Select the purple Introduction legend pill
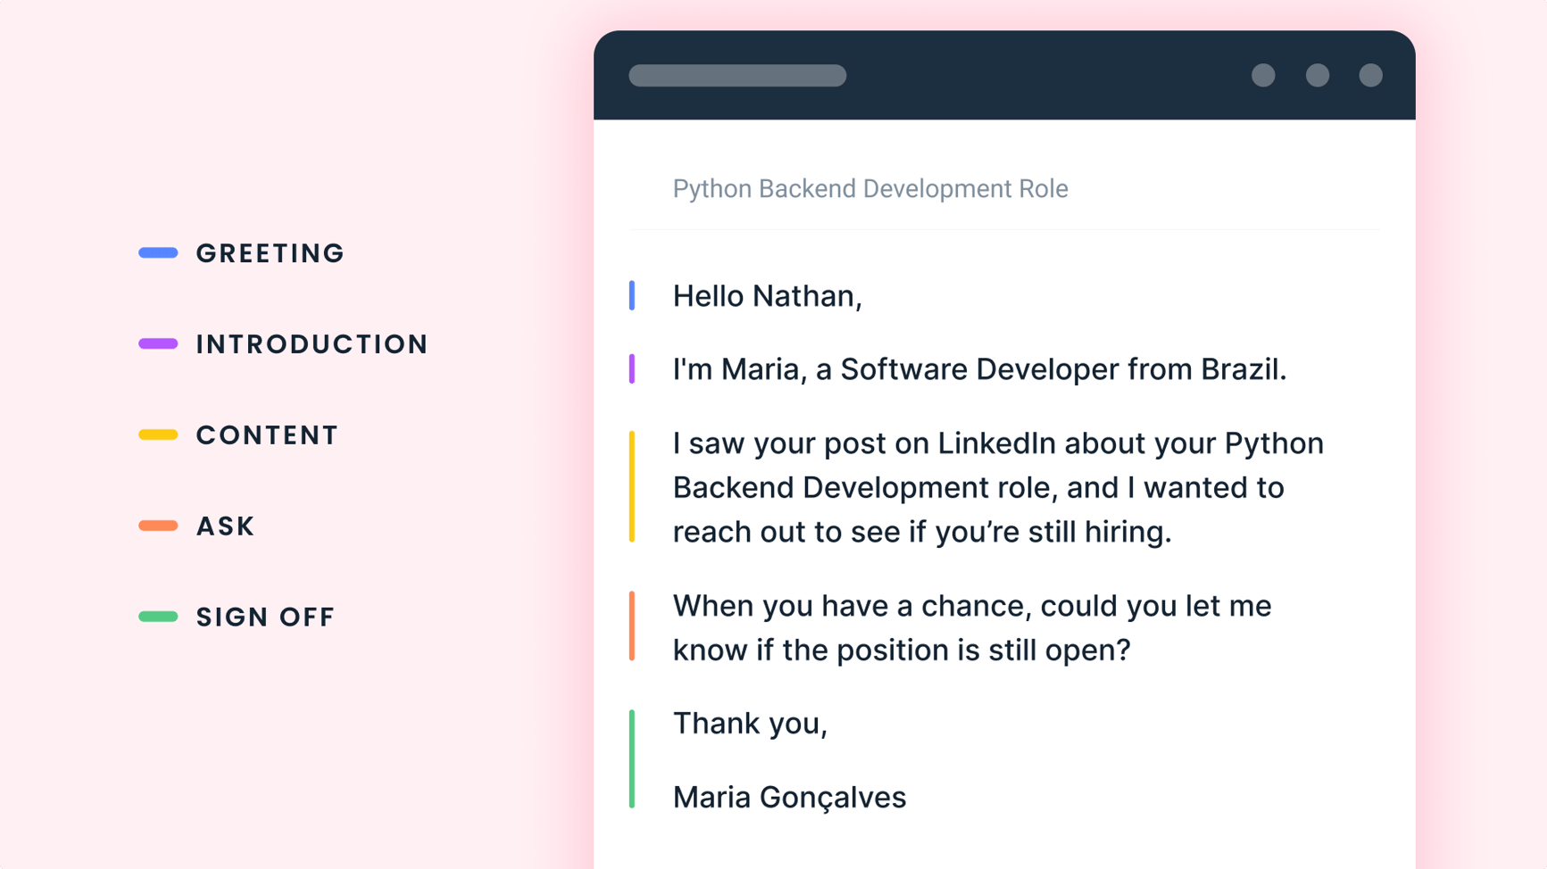 [157, 343]
